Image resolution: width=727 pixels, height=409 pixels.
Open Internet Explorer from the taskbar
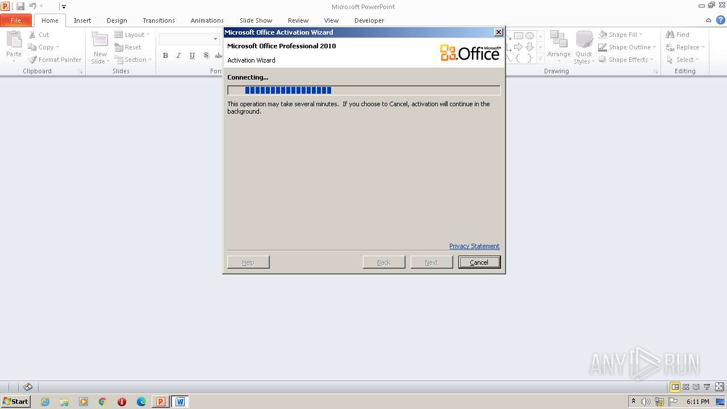(x=45, y=402)
